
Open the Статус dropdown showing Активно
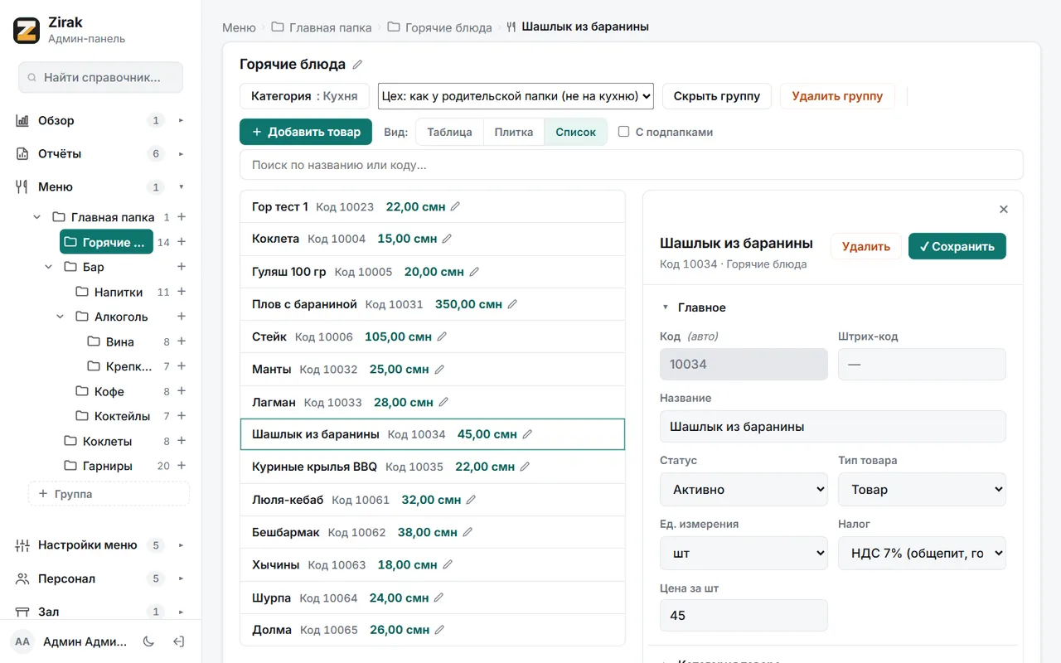pyautogui.click(x=744, y=490)
